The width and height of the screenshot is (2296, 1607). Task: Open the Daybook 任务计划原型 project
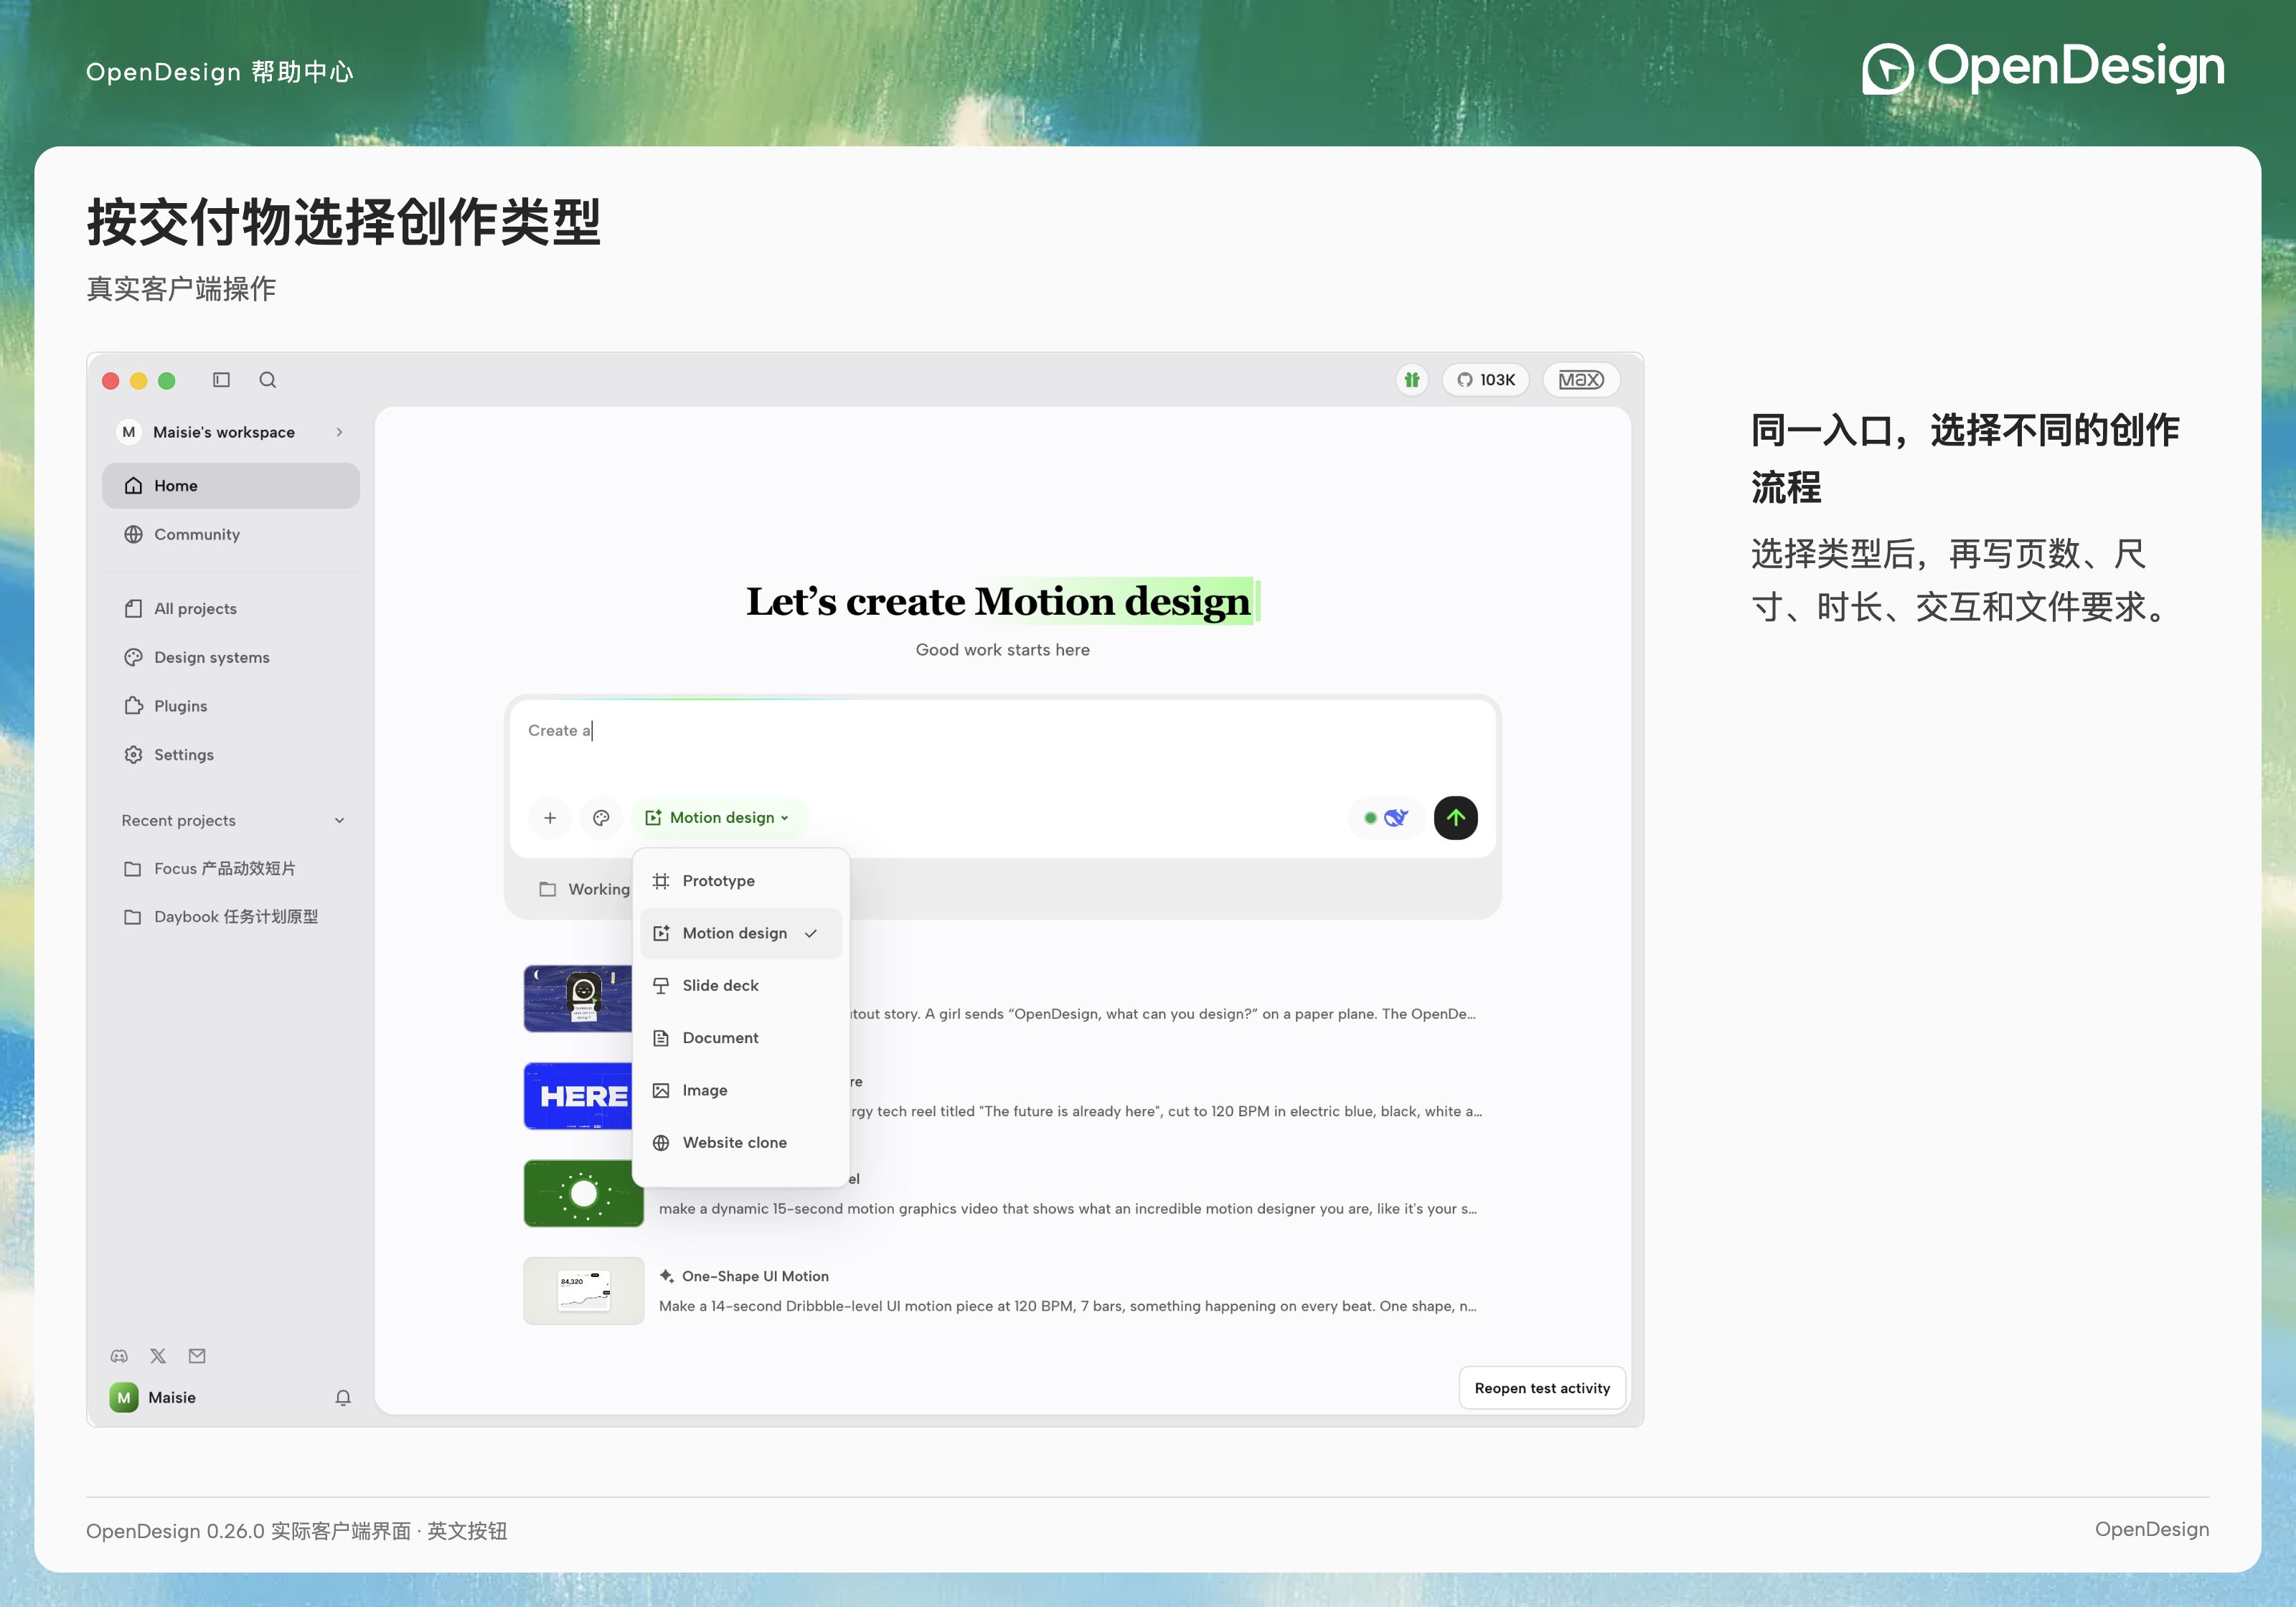point(231,917)
